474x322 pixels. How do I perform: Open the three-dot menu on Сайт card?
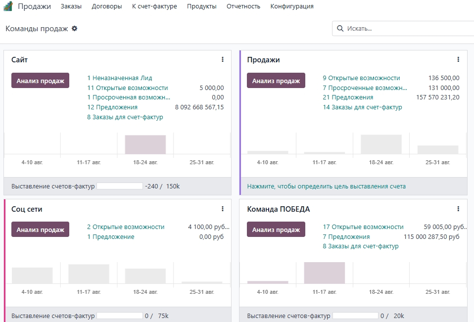point(223,60)
